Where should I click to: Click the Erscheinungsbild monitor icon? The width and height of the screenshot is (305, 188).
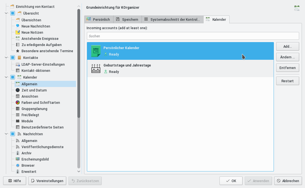[18, 159]
